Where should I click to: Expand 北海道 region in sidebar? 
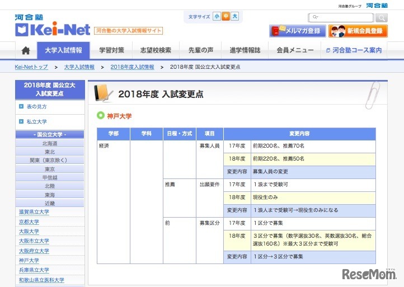[50, 143]
